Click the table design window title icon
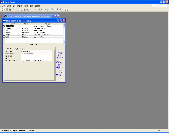The image size is (169, 133). (x=4, y=20)
